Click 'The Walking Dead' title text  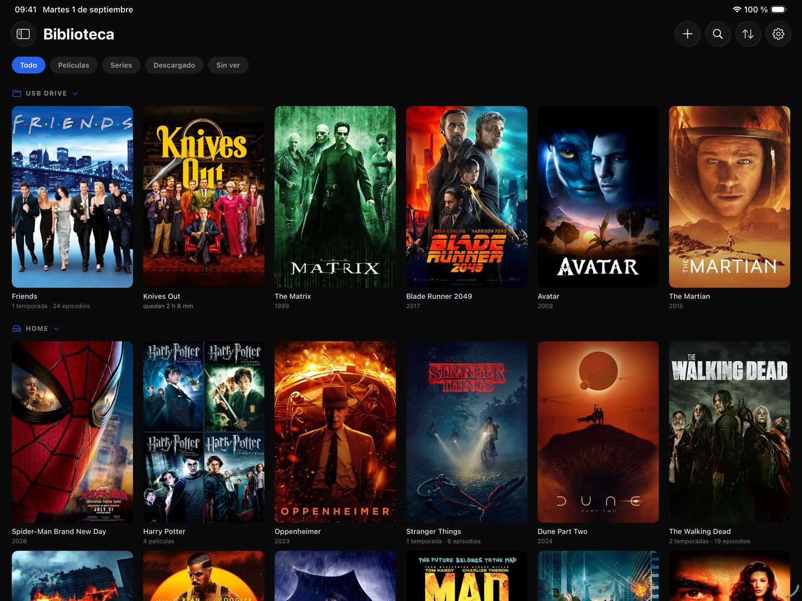[x=700, y=532]
